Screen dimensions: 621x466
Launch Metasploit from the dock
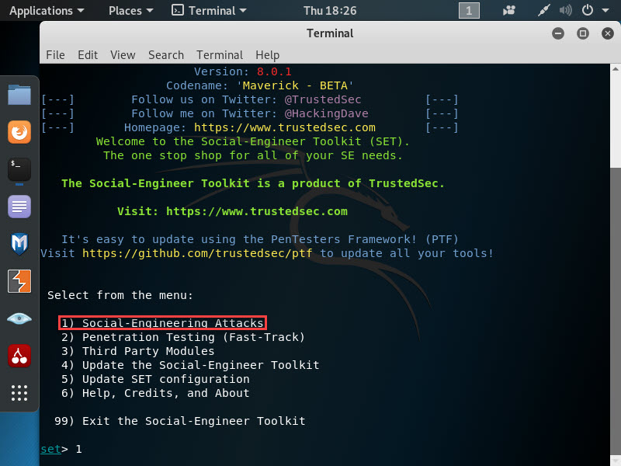[x=19, y=244]
